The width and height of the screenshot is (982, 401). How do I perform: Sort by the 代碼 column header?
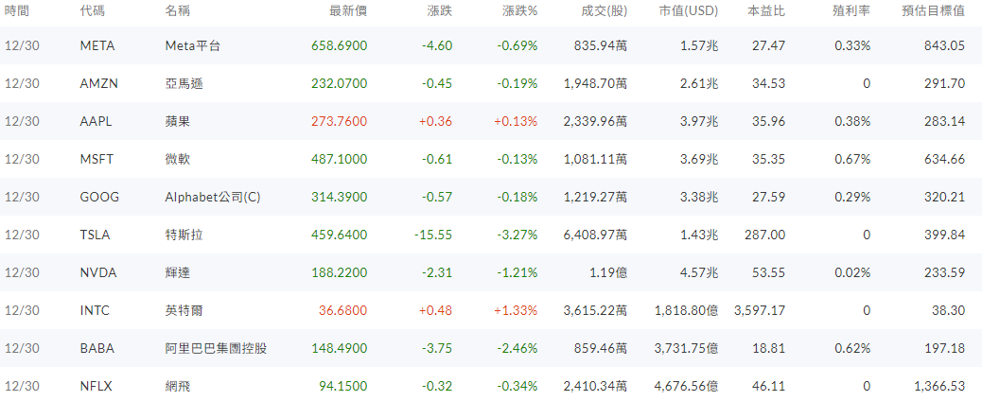point(93,11)
